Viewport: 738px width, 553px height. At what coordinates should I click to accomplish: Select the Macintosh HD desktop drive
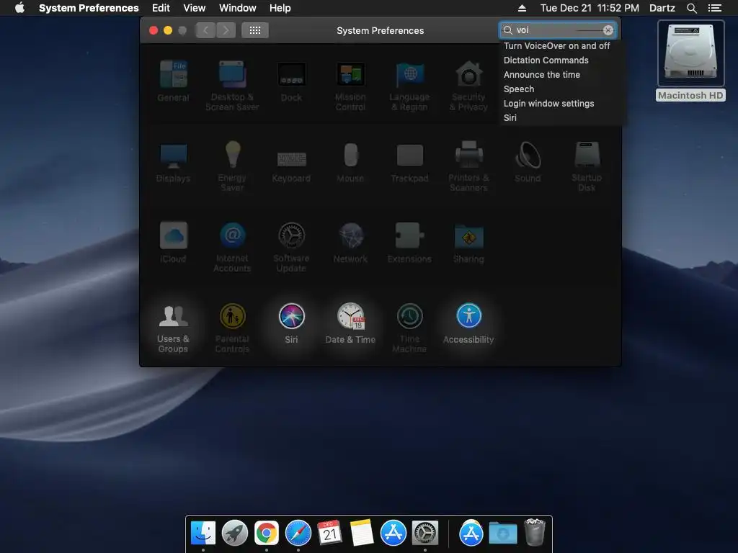pyautogui.click(x=690, y=60)
